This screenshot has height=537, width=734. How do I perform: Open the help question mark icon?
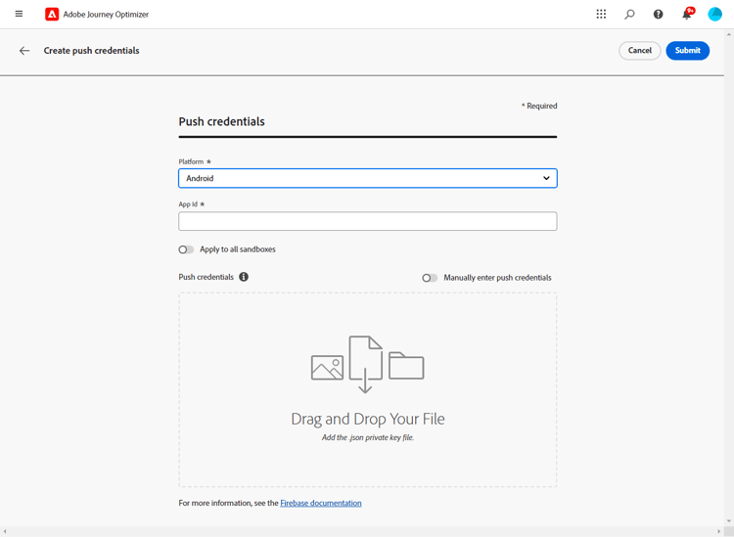click(x=658, y=14)
